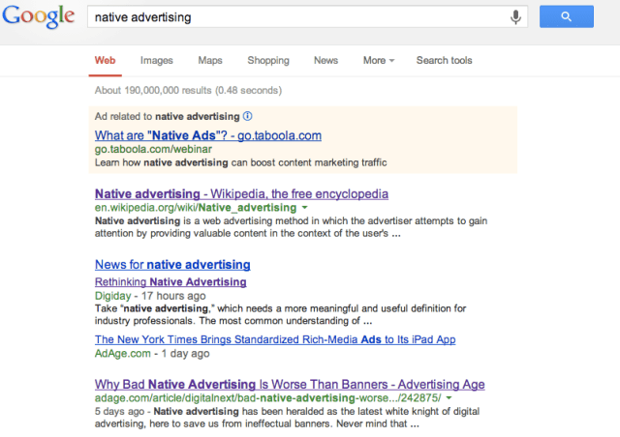Expand the Wikipedia result URL dropdown arrow
The image size is (620, 437).
click(304, 208)
